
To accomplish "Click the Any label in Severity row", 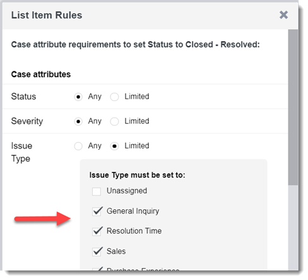I will [x=95, y=121].
